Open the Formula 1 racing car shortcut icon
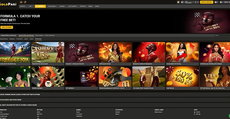The image size is (230, 119). pos(21,2)
